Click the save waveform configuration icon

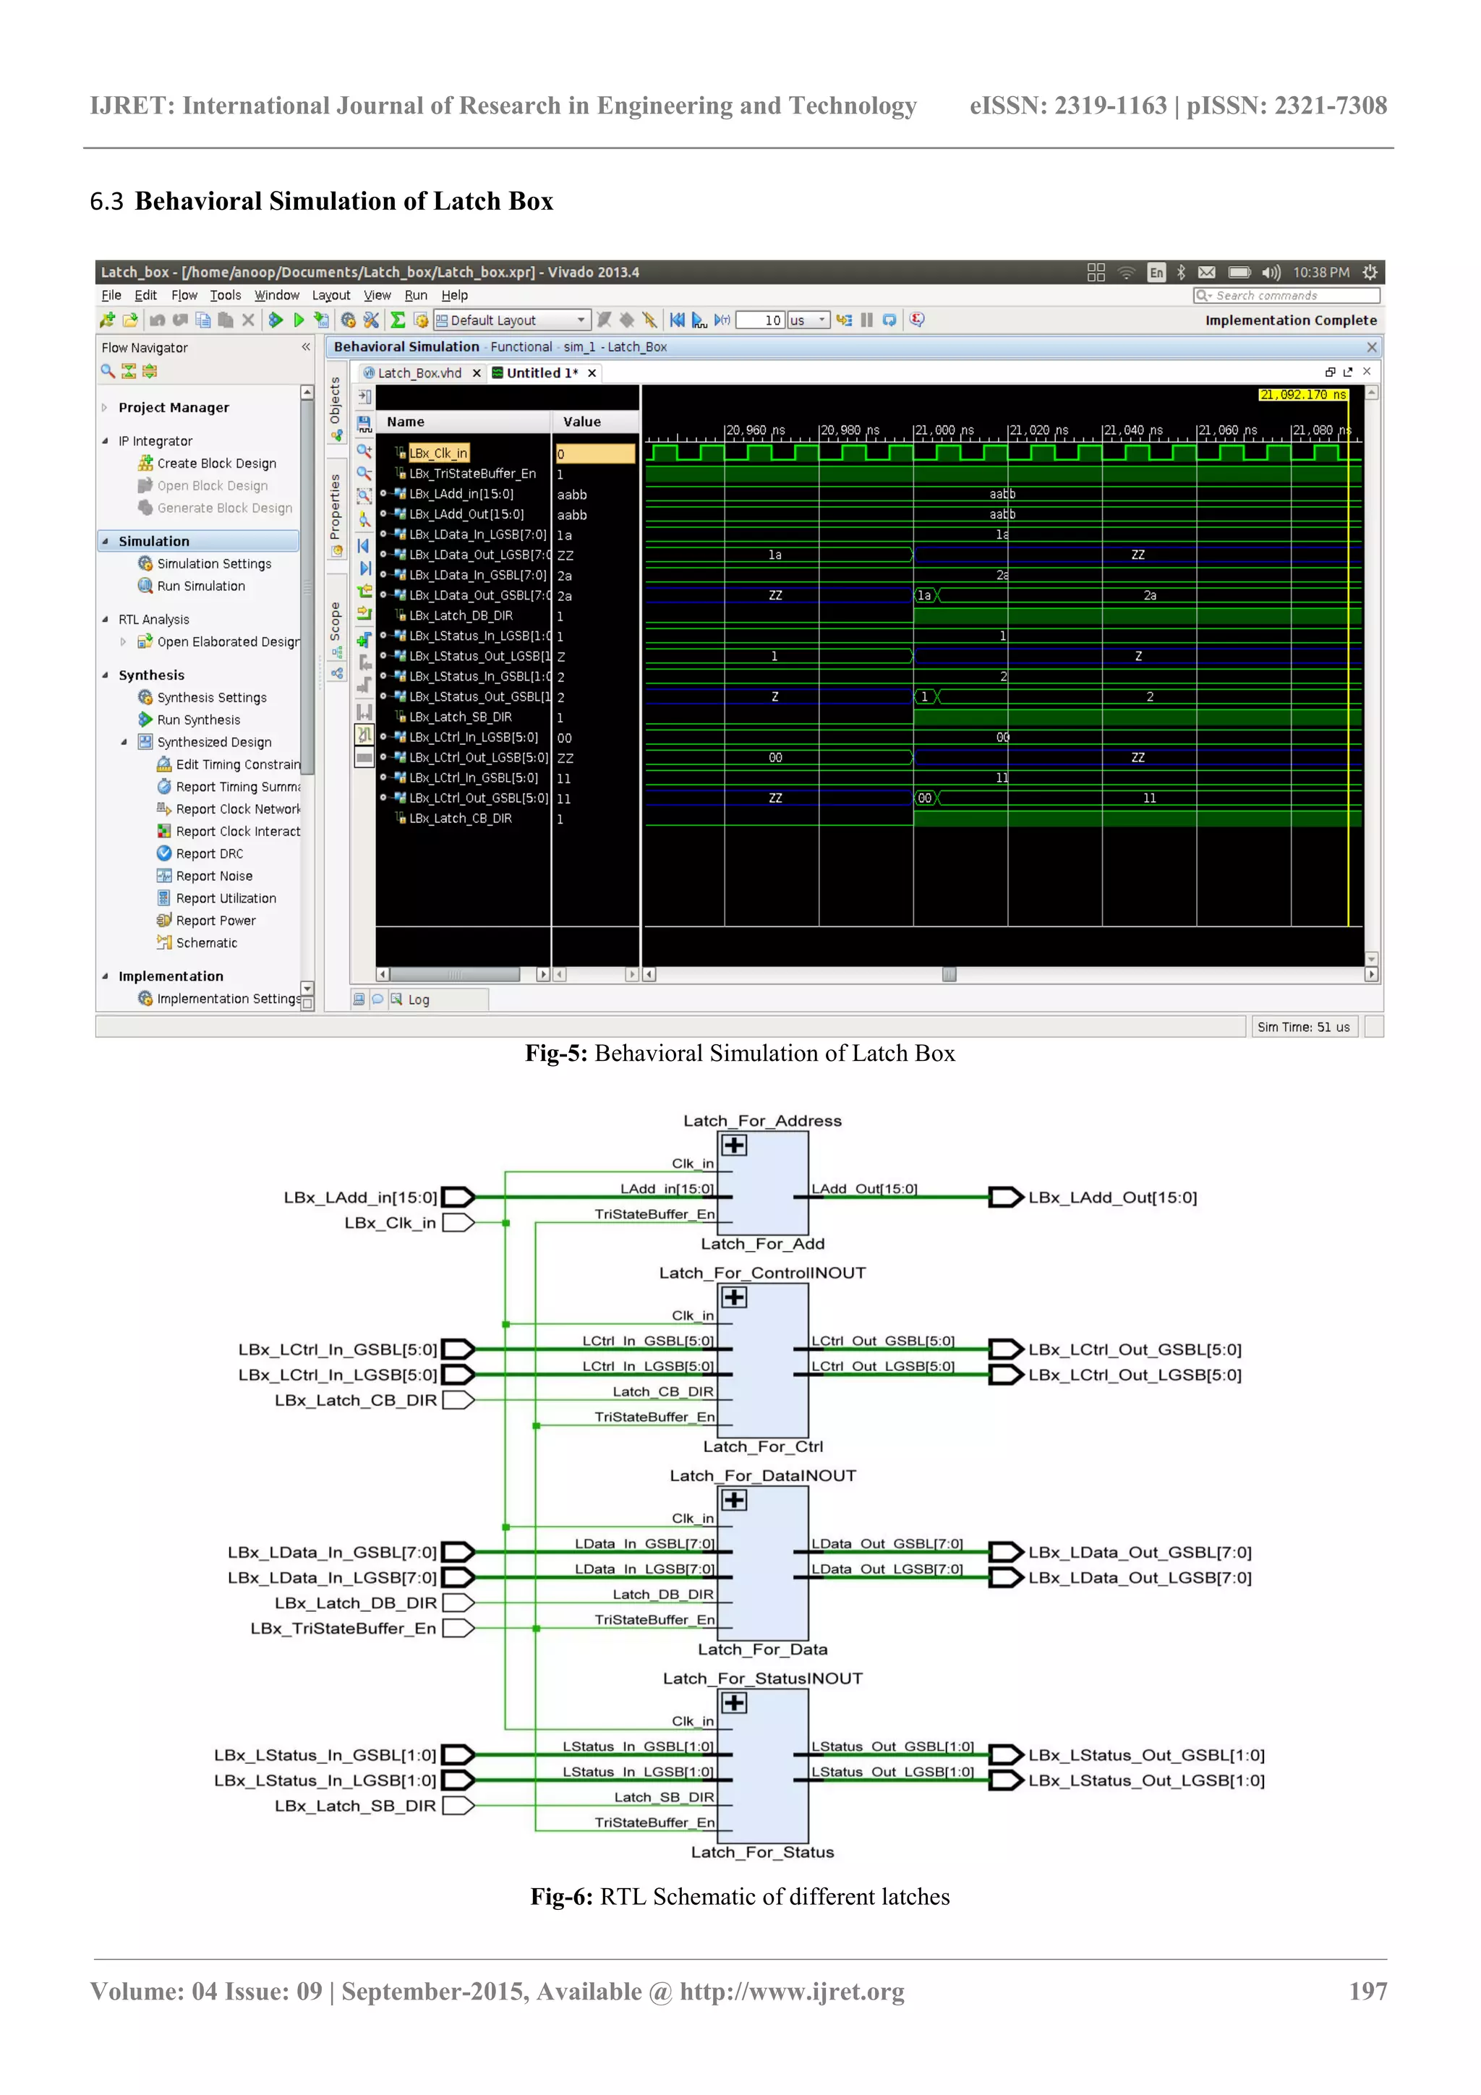click(364, 423)
